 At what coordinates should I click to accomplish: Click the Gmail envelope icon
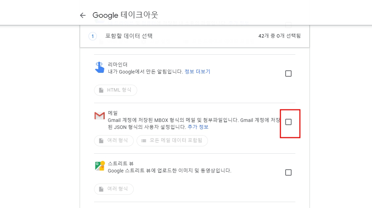point(100,116)
